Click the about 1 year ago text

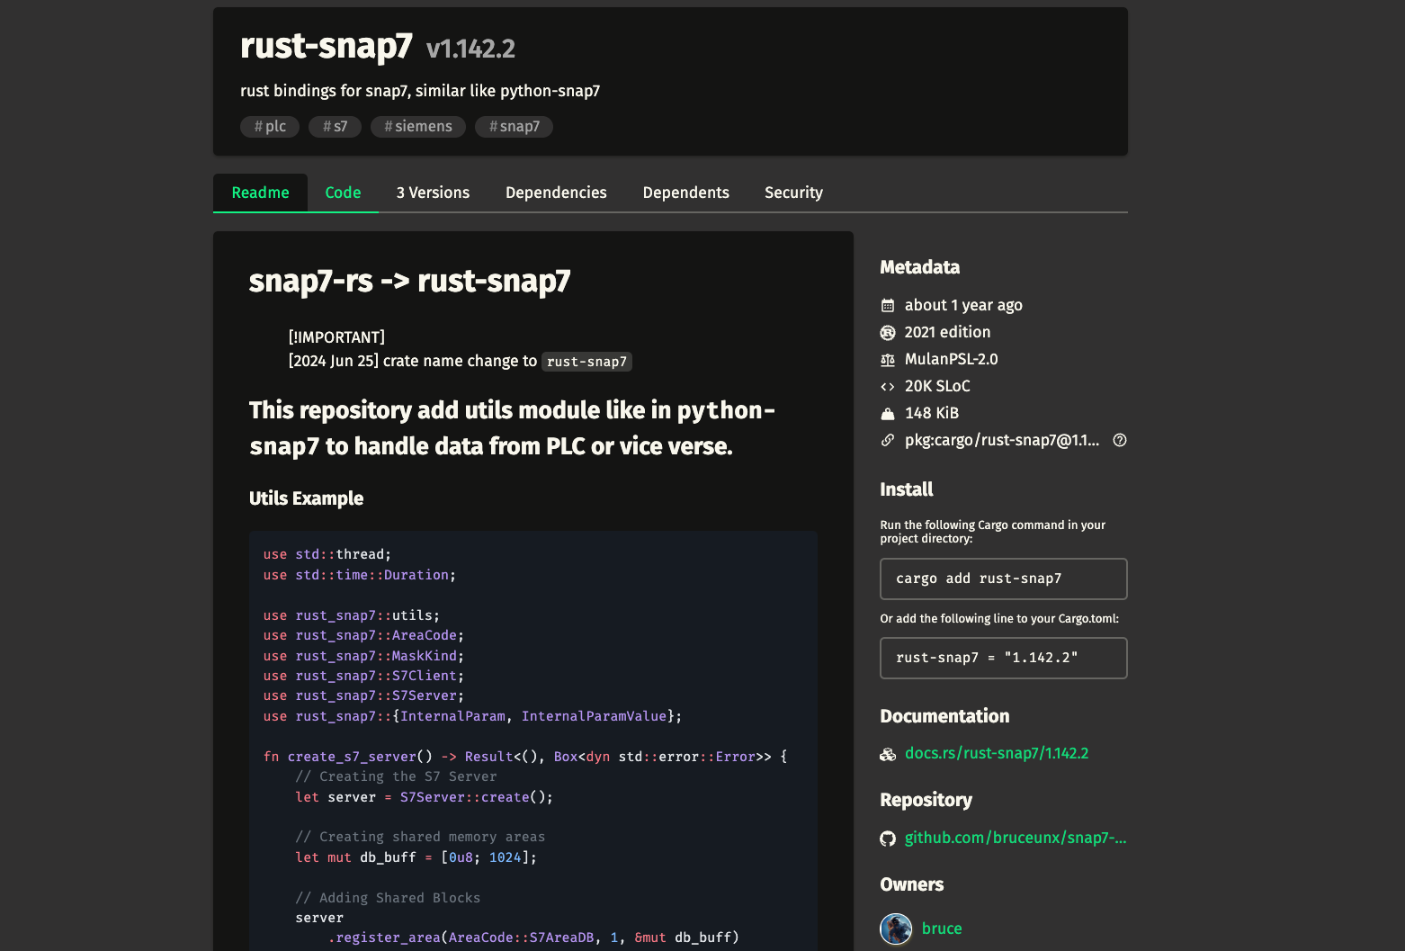[x=963, y=305]
